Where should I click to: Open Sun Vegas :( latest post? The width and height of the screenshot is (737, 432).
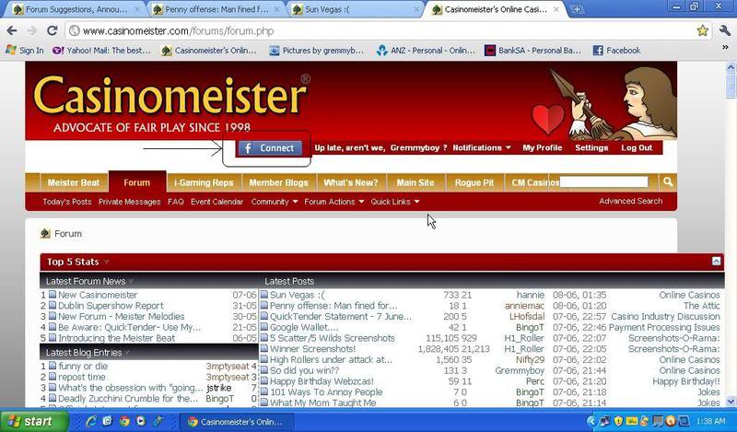point(297,295)
